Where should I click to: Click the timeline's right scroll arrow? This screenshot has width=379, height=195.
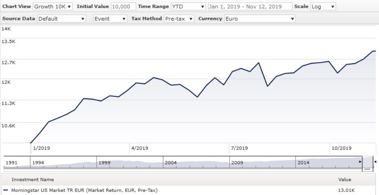click(360, 162)
